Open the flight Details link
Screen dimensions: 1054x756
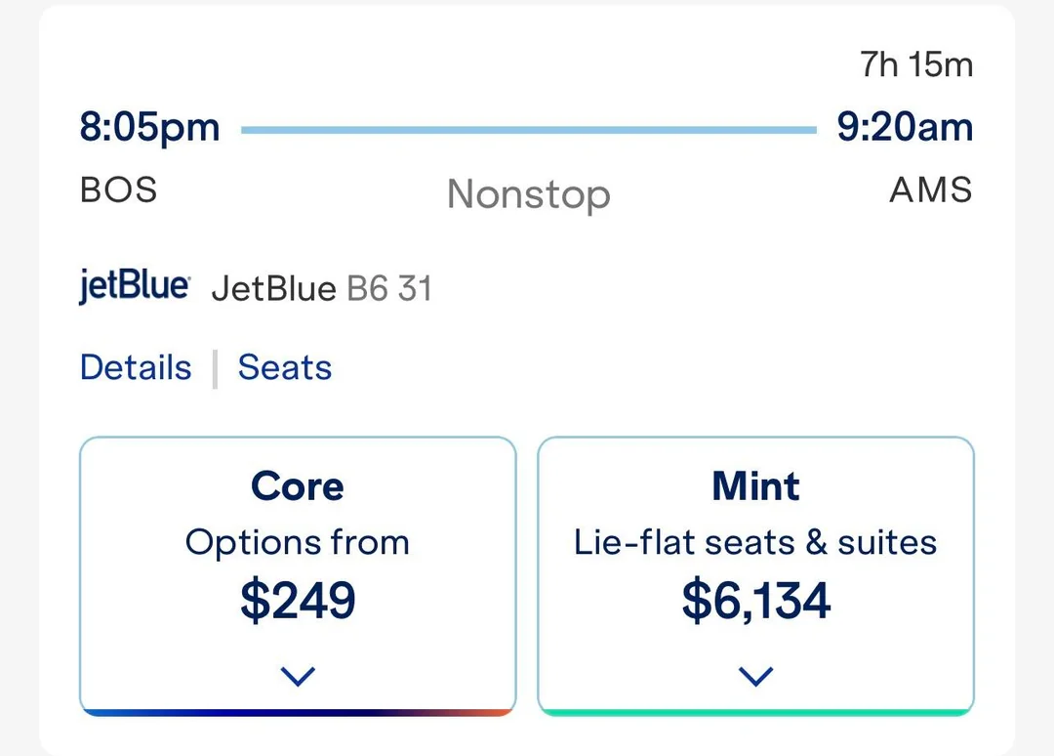coord(136,368)
